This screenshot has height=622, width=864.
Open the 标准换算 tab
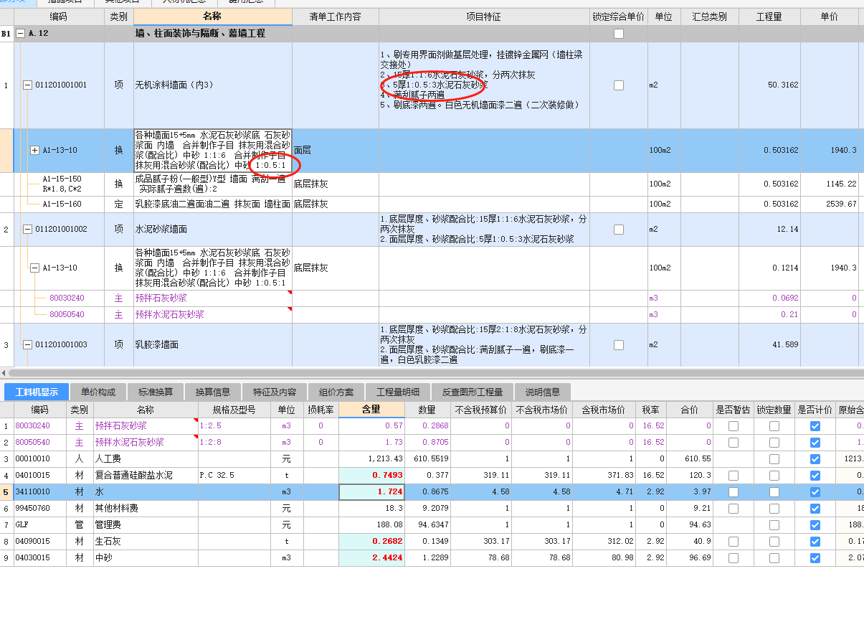pyautogui.click(x=156, y=392)
